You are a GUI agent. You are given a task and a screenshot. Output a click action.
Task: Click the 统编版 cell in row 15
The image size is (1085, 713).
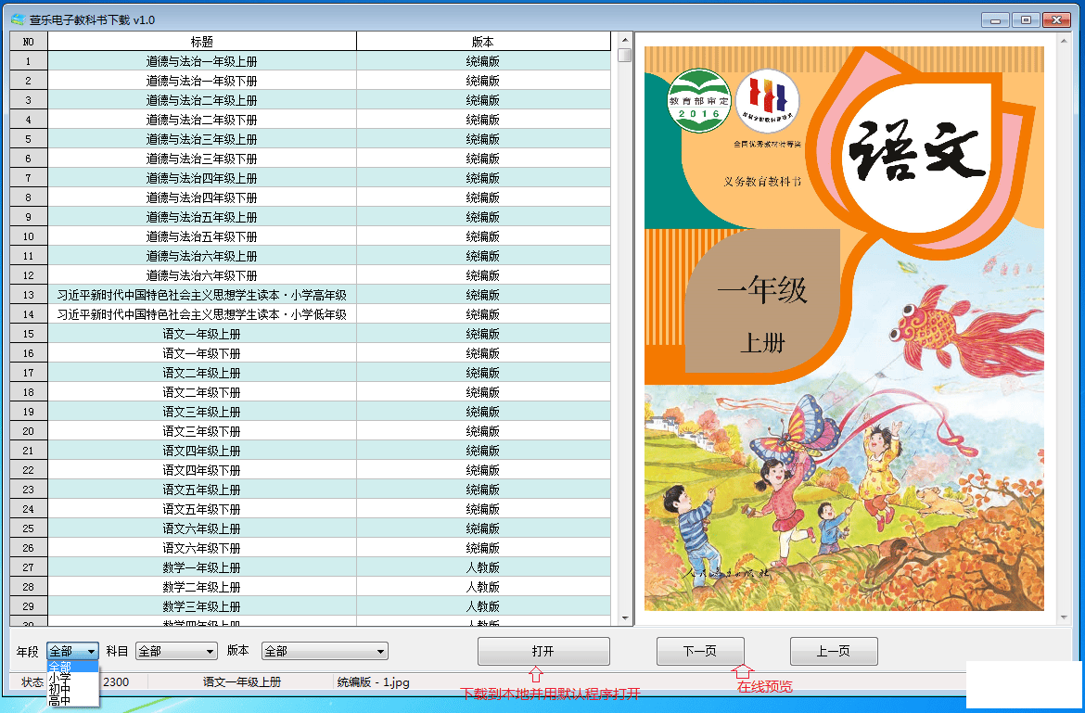coord(483,334)
